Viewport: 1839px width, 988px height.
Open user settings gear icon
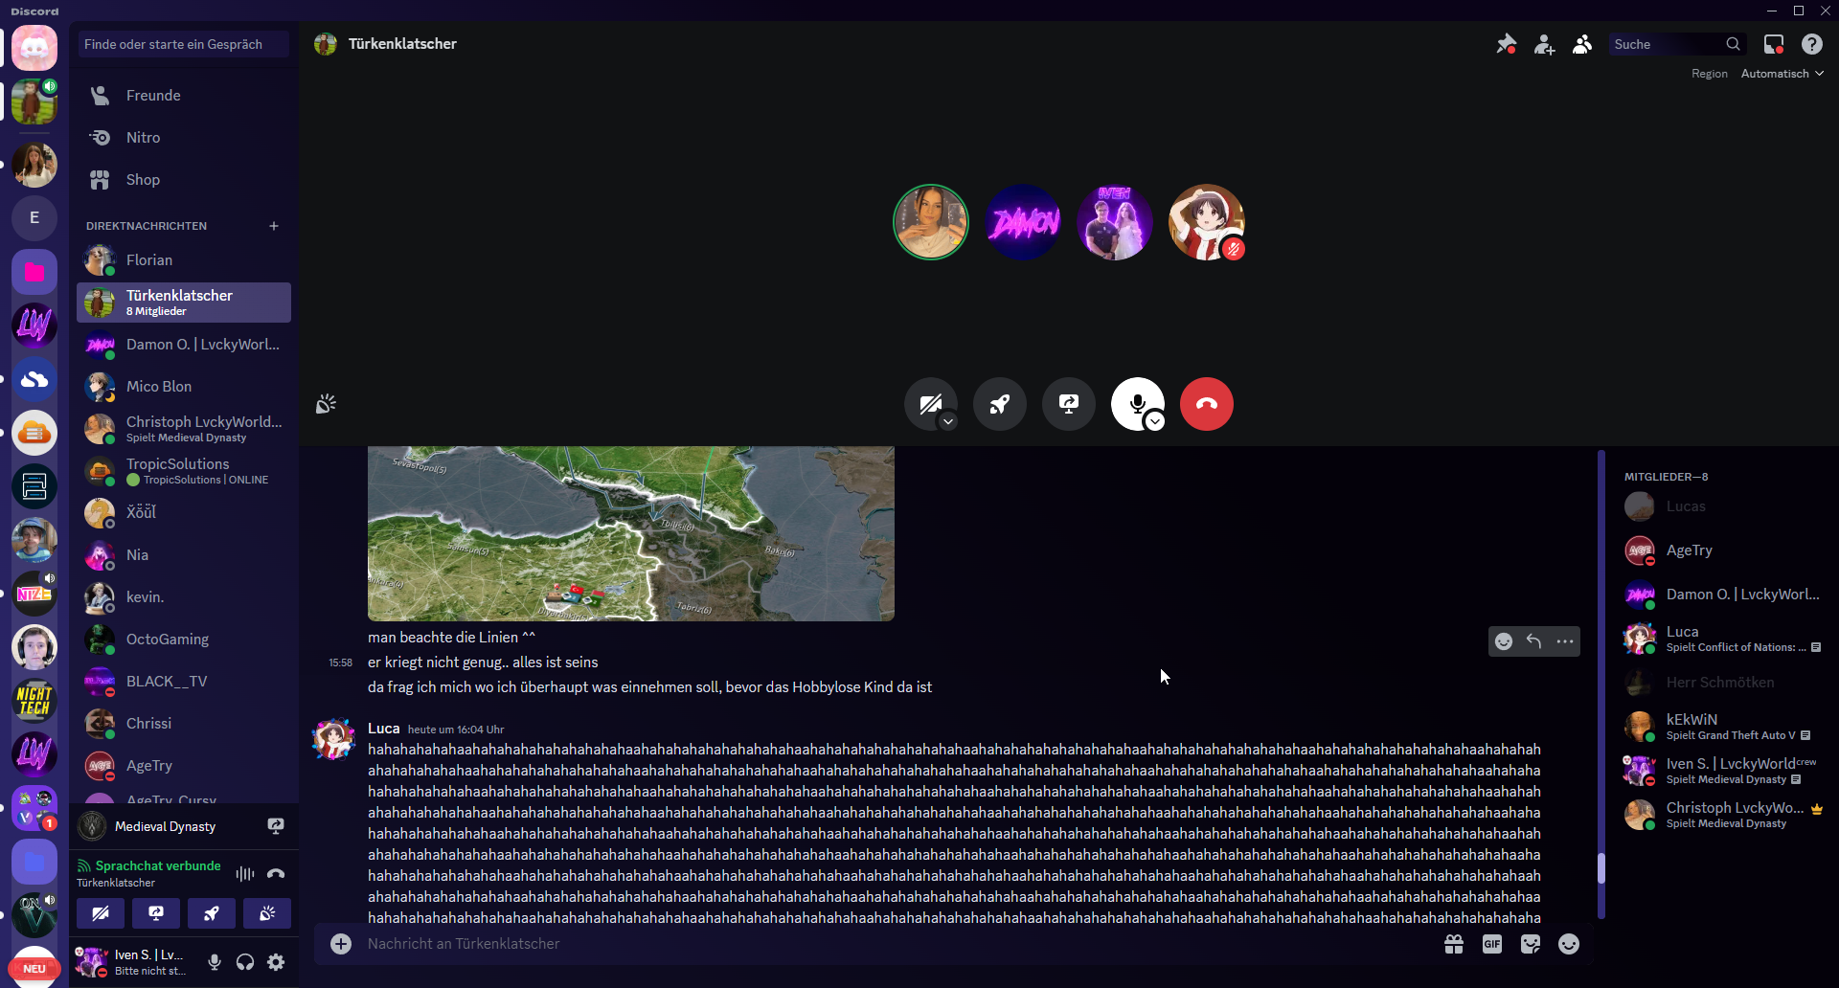pos(276,962)
